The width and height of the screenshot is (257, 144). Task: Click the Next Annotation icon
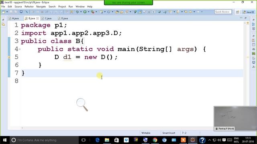click(x=170, y=12)
